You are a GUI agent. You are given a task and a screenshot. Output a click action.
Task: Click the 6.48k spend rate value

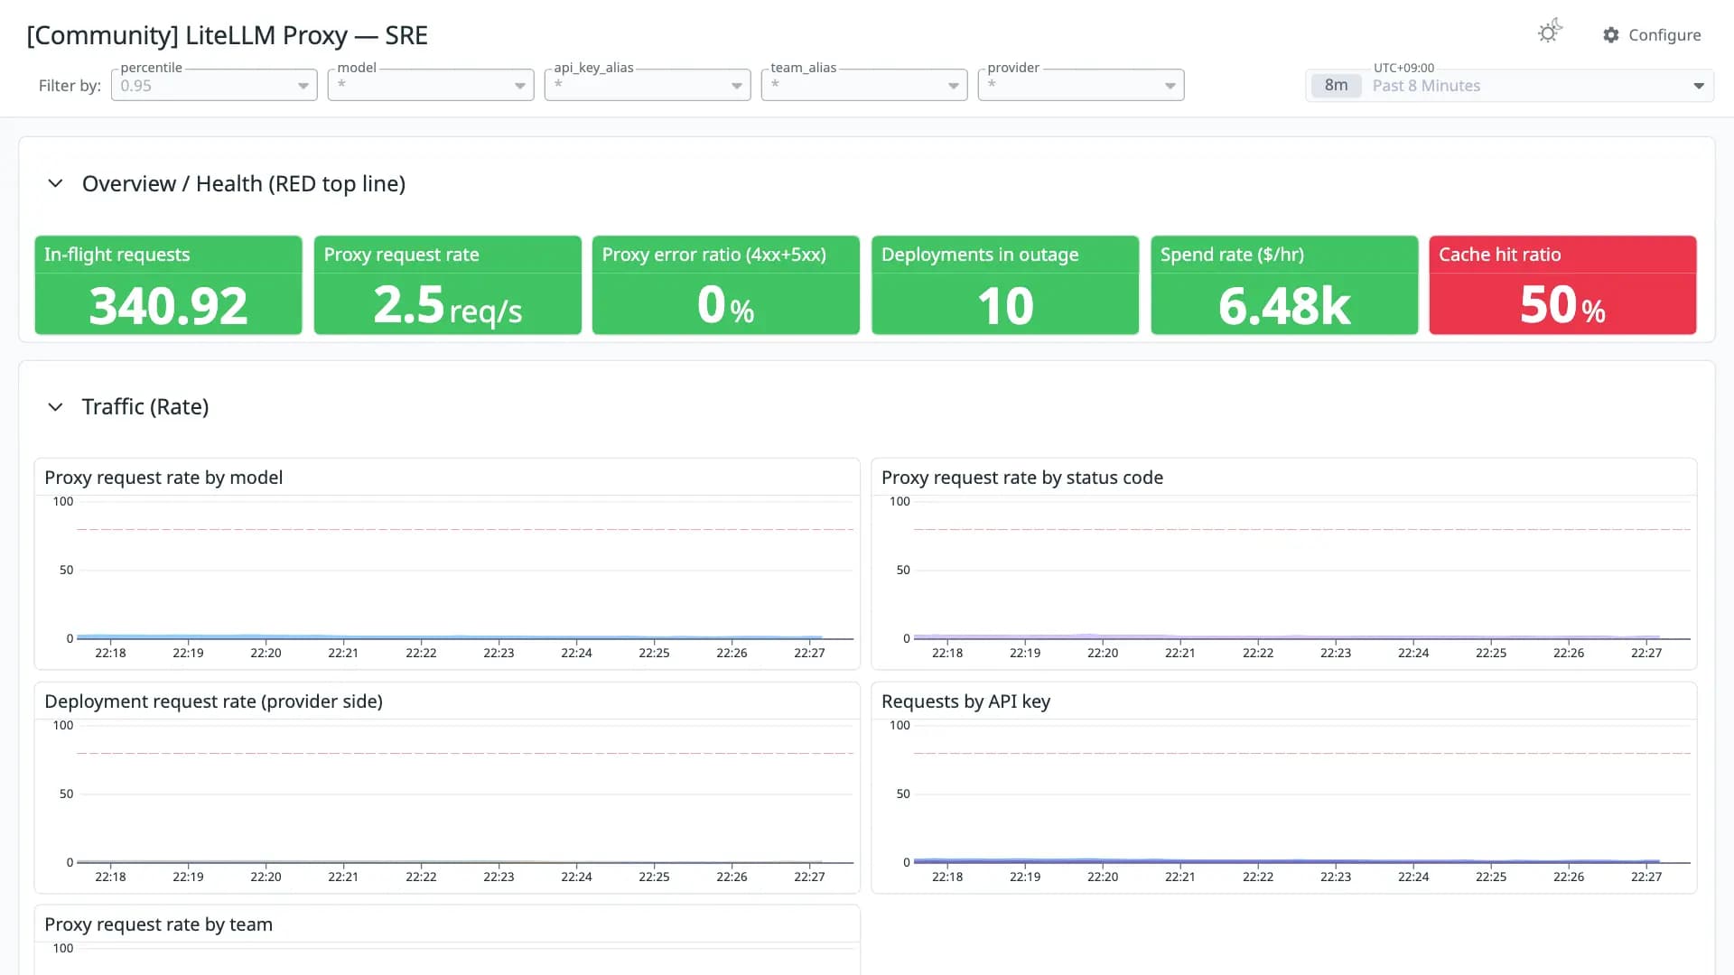[1284, 306]
